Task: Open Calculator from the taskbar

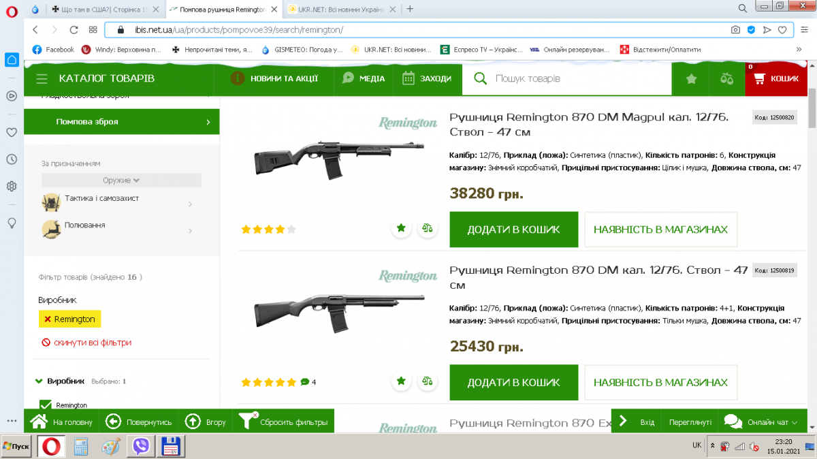Action: [81, 446]
